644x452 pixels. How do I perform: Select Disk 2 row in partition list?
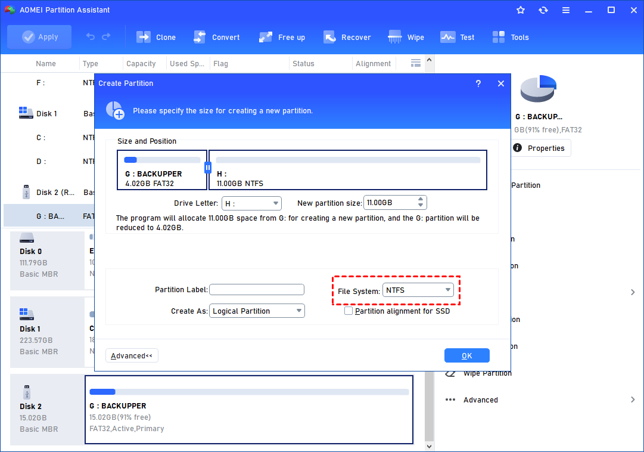(49, 192)
